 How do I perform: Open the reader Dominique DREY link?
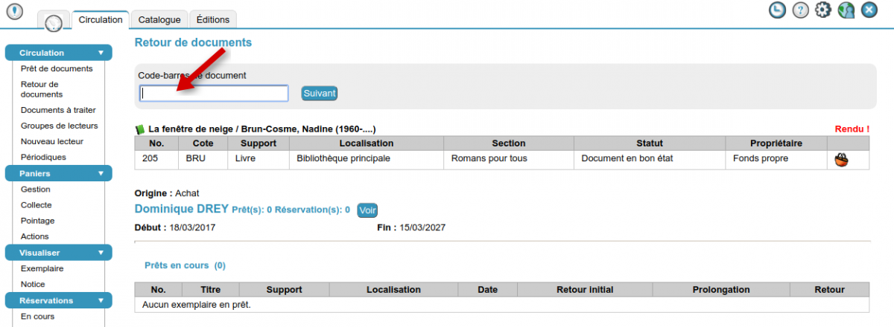(x=181, y=210)
